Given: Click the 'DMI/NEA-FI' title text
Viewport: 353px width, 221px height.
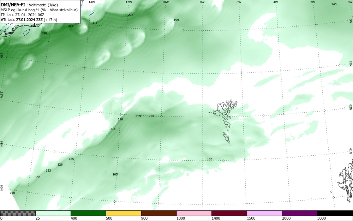Looking at the screenshot, I should [13, 5].
